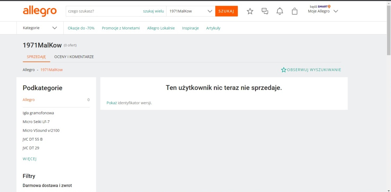This screenshot has height=192, width=391.
Task: Open 'Igła gramofonowa' suggestion
Action: point(38,113)
